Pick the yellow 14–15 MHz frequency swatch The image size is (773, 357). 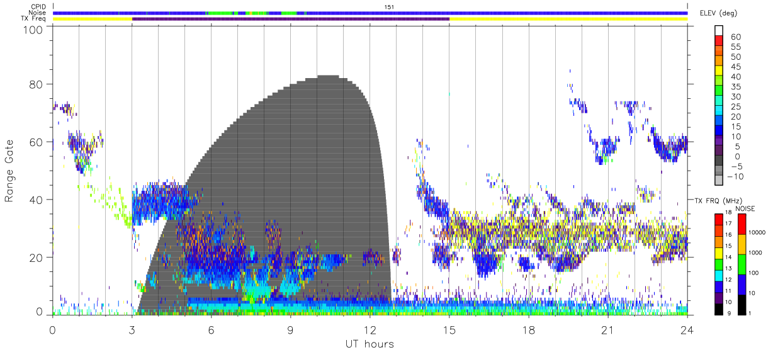click(x=718, y=252)
